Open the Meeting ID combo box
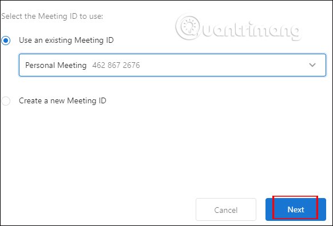 tap(172, 65)
